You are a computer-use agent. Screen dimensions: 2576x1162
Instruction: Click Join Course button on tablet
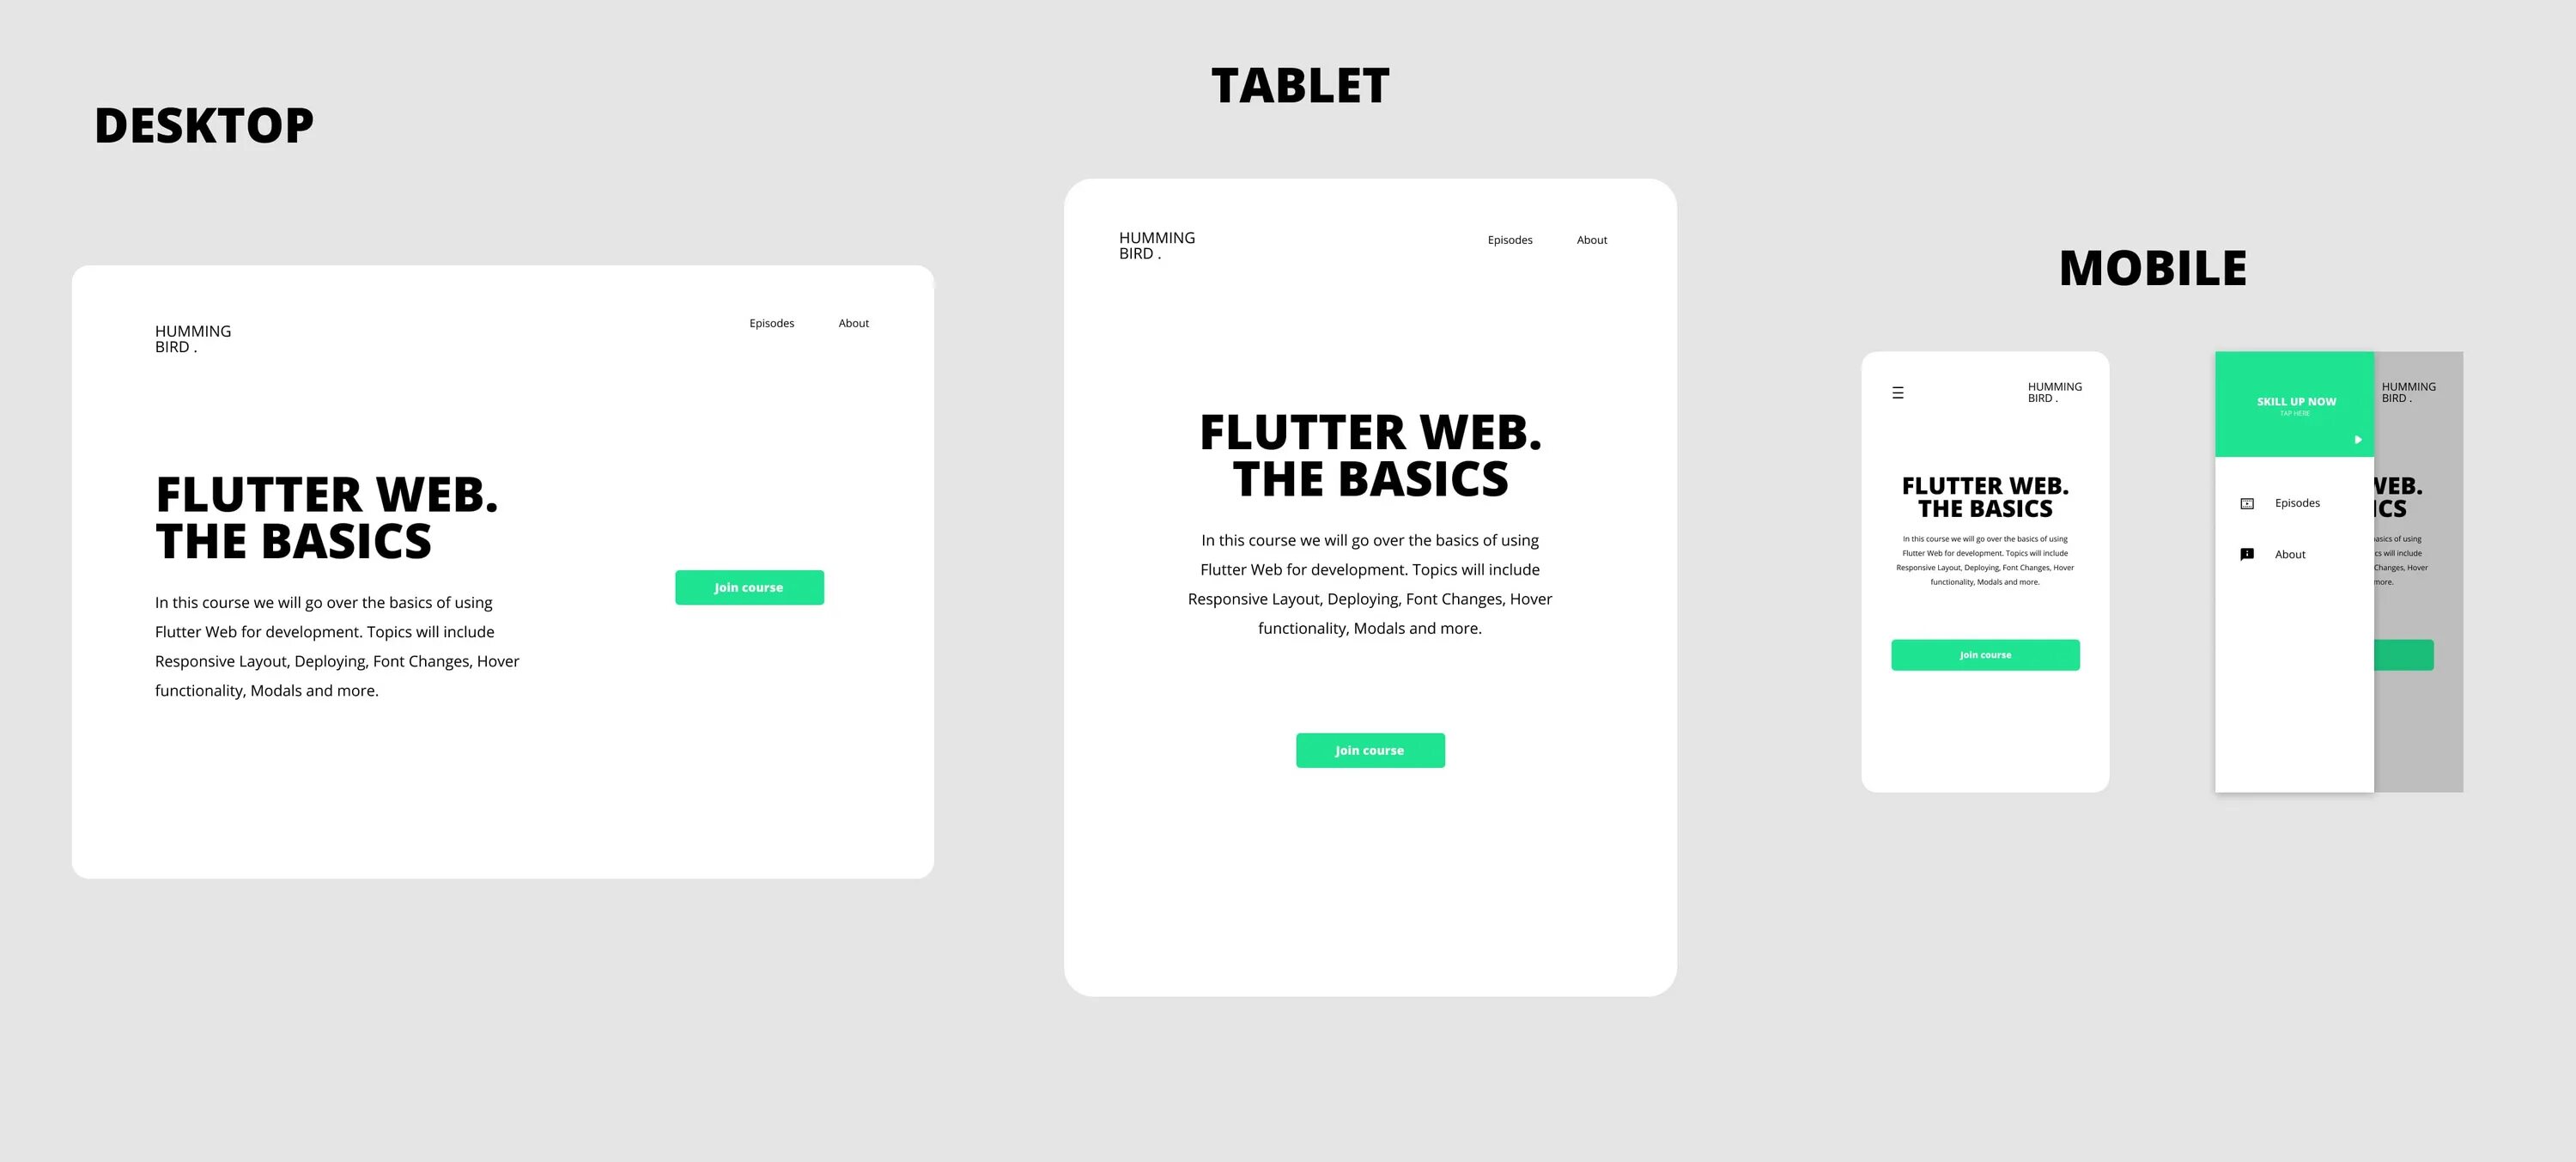[1370, 750]
